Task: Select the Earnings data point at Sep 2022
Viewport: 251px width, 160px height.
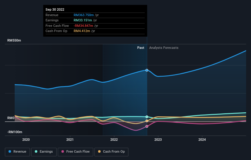Action: click(x=147, y=117)
